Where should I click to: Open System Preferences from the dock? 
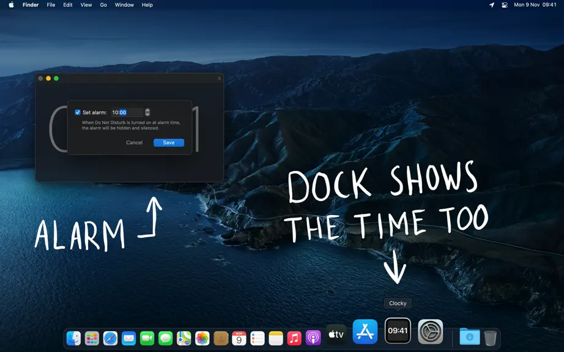[x=430, y=331]
